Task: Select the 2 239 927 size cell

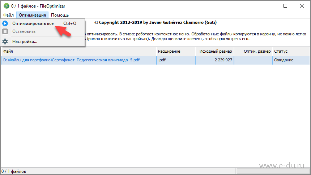Action: point(214,60)
